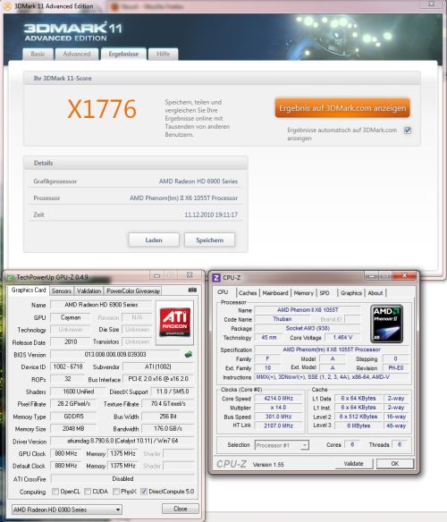
Task: Open the Validation tab in GPU-Z
Action: tap(89, 291)
